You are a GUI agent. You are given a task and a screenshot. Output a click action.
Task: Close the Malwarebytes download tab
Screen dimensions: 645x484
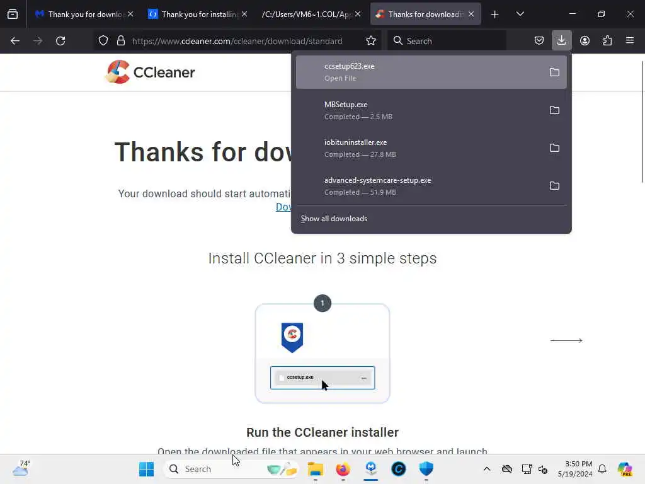point(130,14)
